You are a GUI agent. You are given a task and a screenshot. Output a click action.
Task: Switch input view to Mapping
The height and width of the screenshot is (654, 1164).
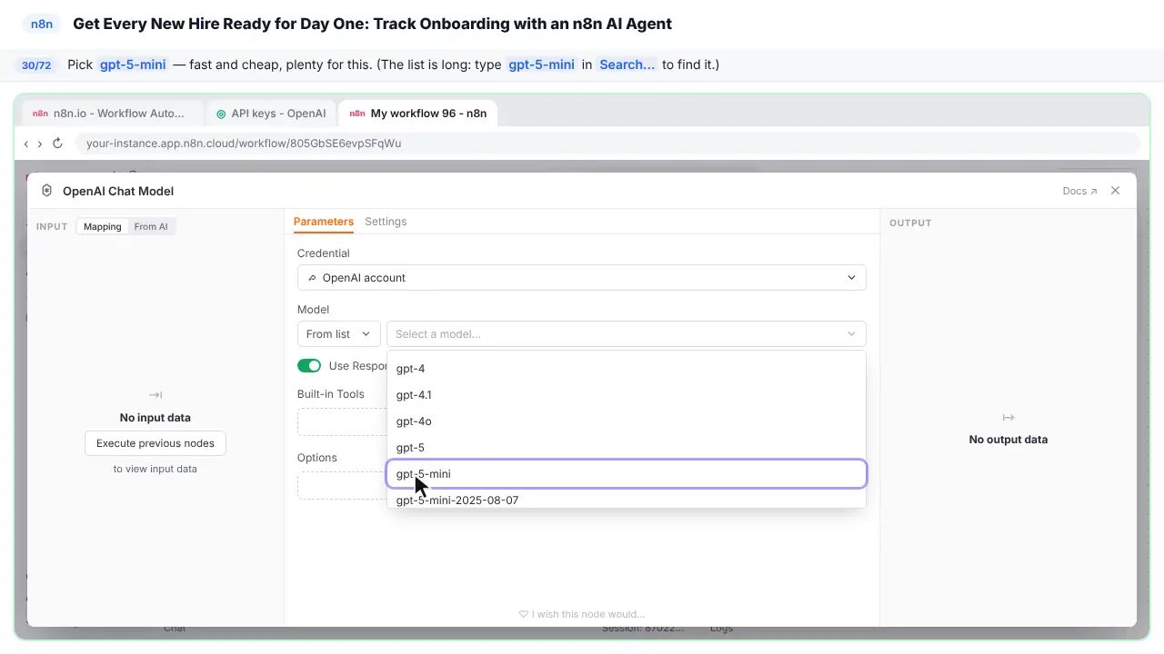click(103, 226)
